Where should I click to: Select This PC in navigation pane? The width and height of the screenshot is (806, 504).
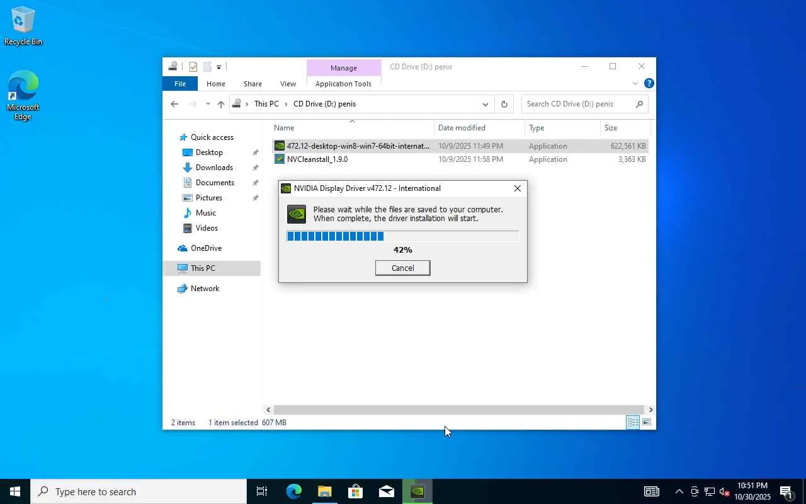[212, 268]
